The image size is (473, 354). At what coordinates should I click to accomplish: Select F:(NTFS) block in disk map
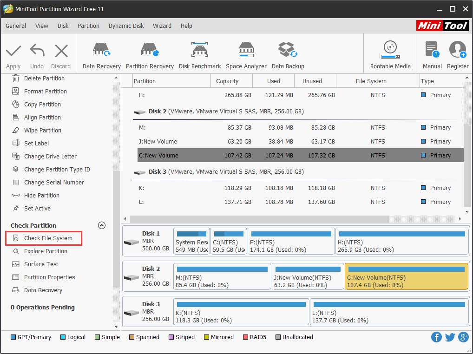pos(291,241)
